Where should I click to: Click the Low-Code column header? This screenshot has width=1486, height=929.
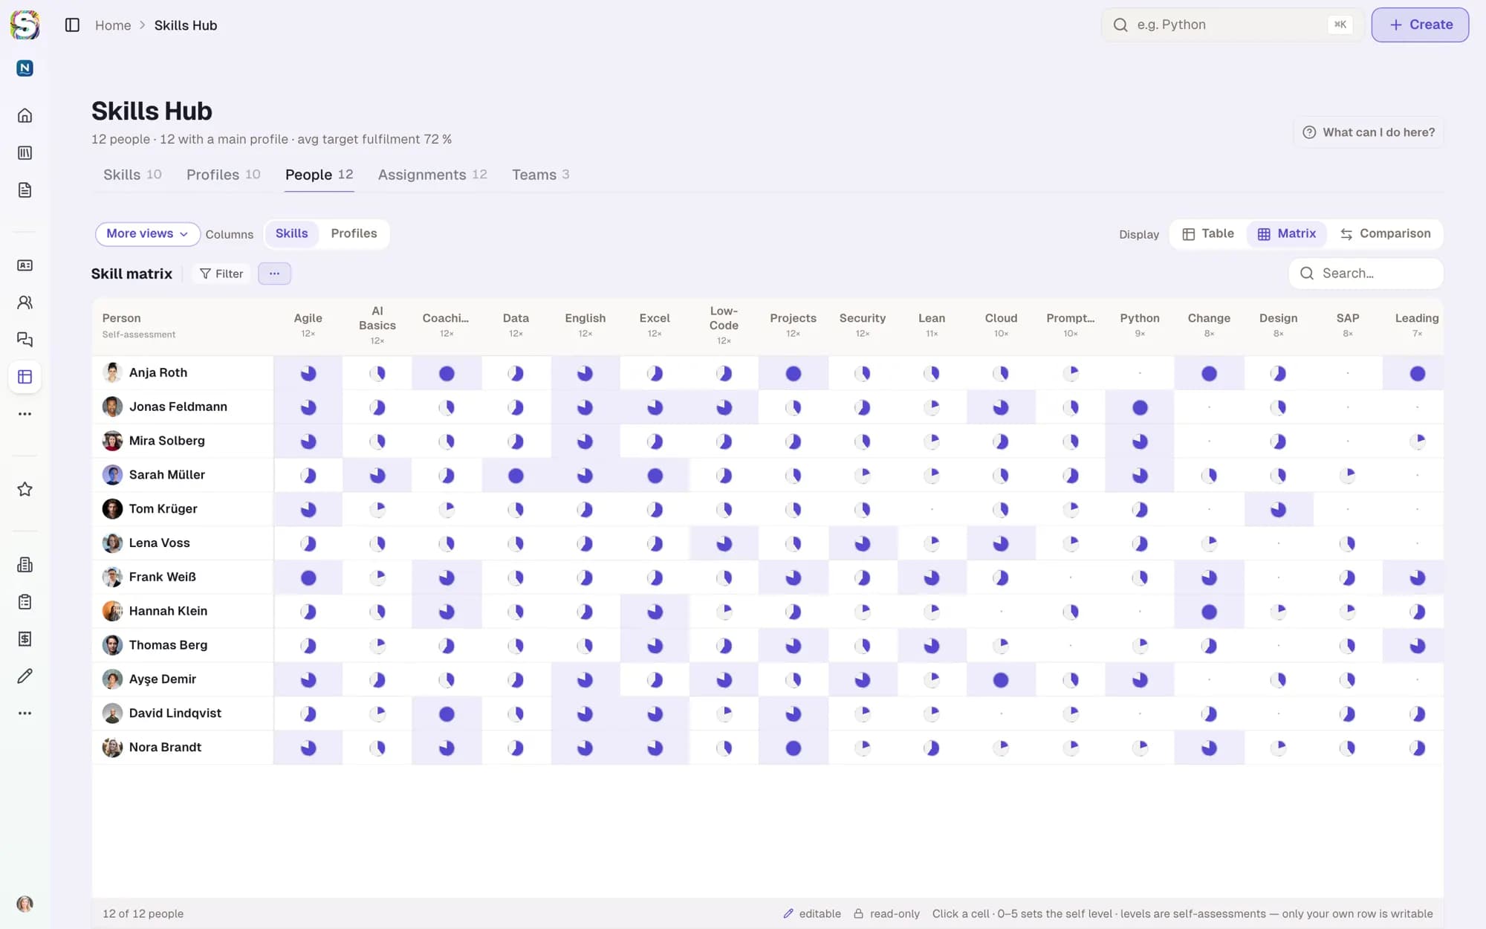[724, 325]
